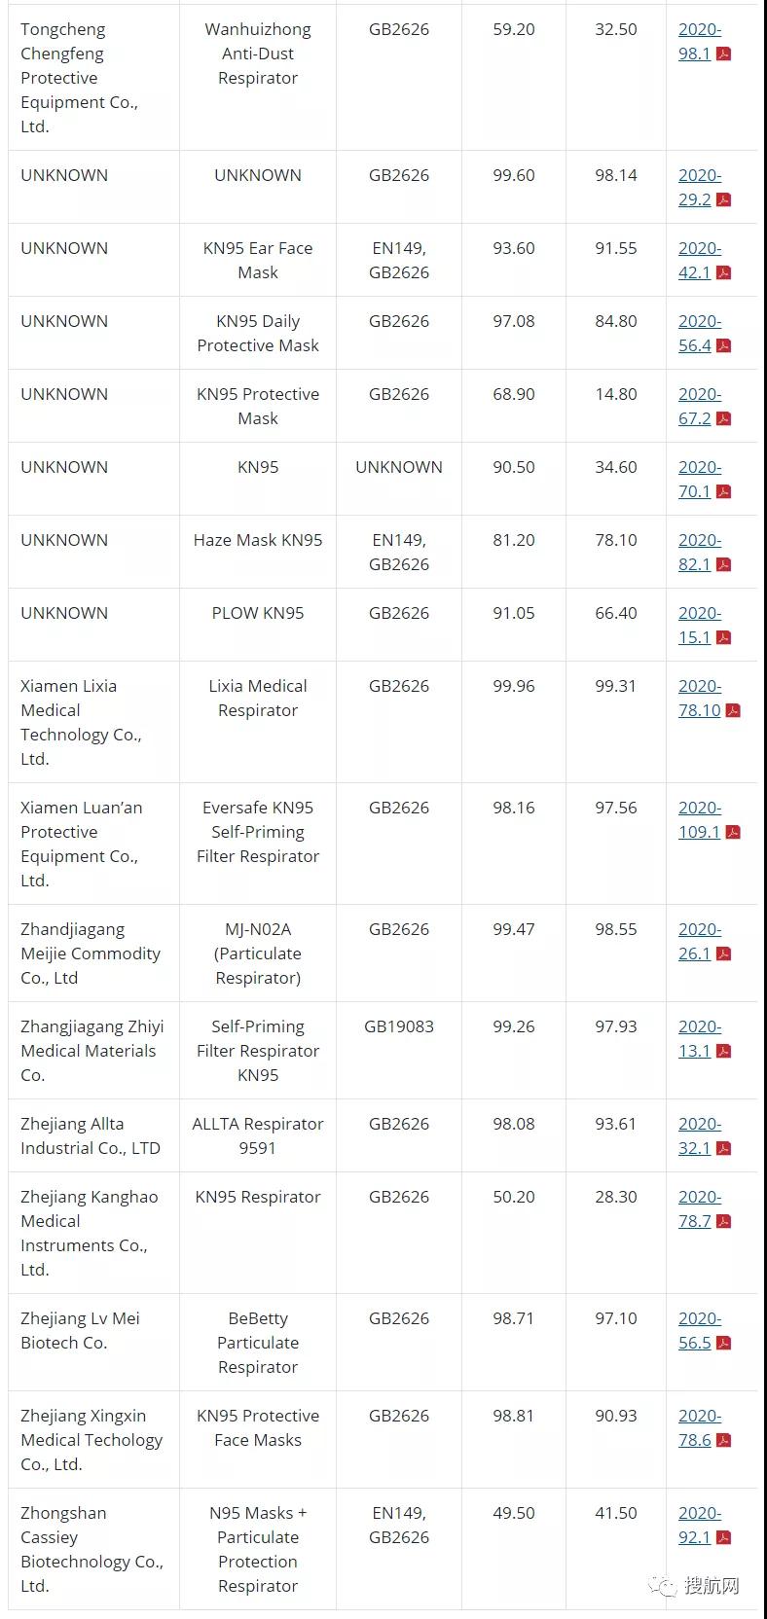
Task: Click Xiamen Lixia Medical Technology manufacturer cell
Action: click(81, 722)
